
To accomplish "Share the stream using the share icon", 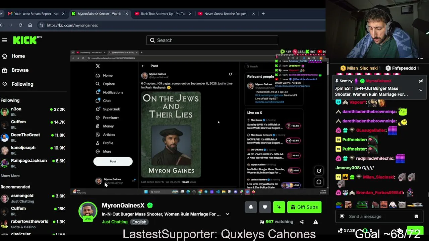I will (x=302, y=222).
